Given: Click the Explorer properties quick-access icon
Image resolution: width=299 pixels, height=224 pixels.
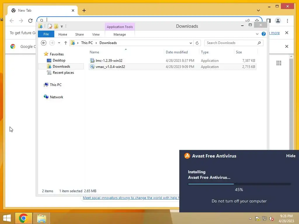Looking at the screenshot, I should click(50, 26).
